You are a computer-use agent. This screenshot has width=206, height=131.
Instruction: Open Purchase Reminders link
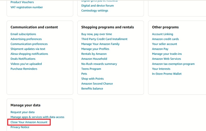pyautogui.click(x=24, y=69)
